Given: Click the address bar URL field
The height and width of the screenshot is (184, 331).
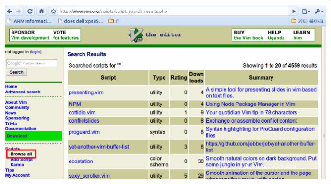Looking at the screenshot, I should point(173,11).
